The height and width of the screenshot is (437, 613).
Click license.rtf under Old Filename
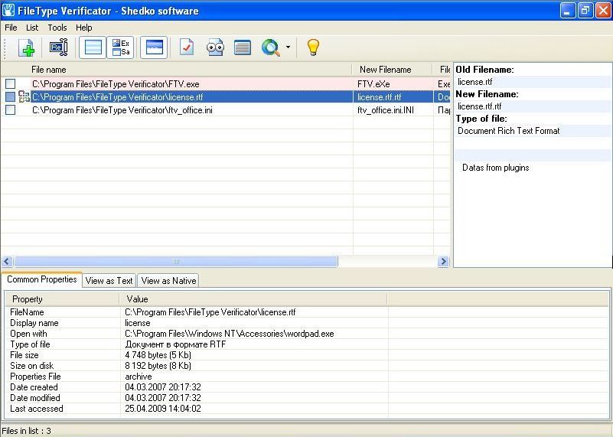pyautogui.click(x=475, y=82)
